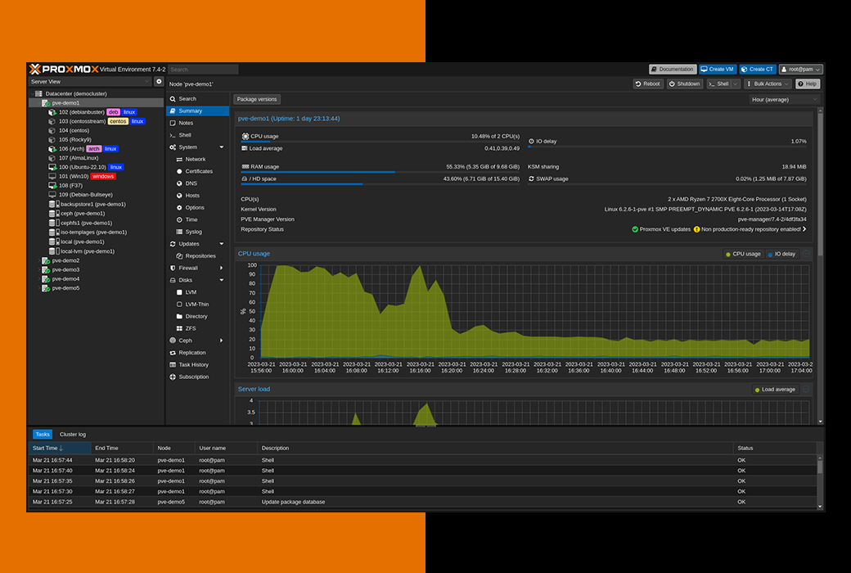Click the pve-demo3 node icon

click(46, 269)
